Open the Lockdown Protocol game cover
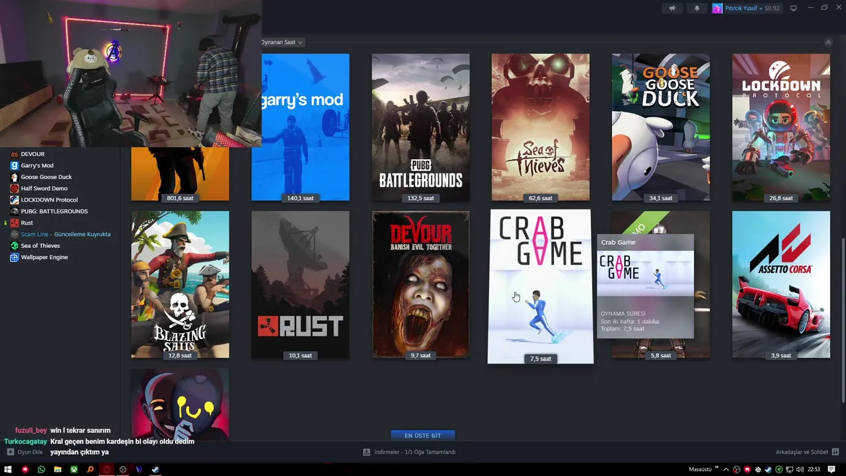 coord(781,127)
